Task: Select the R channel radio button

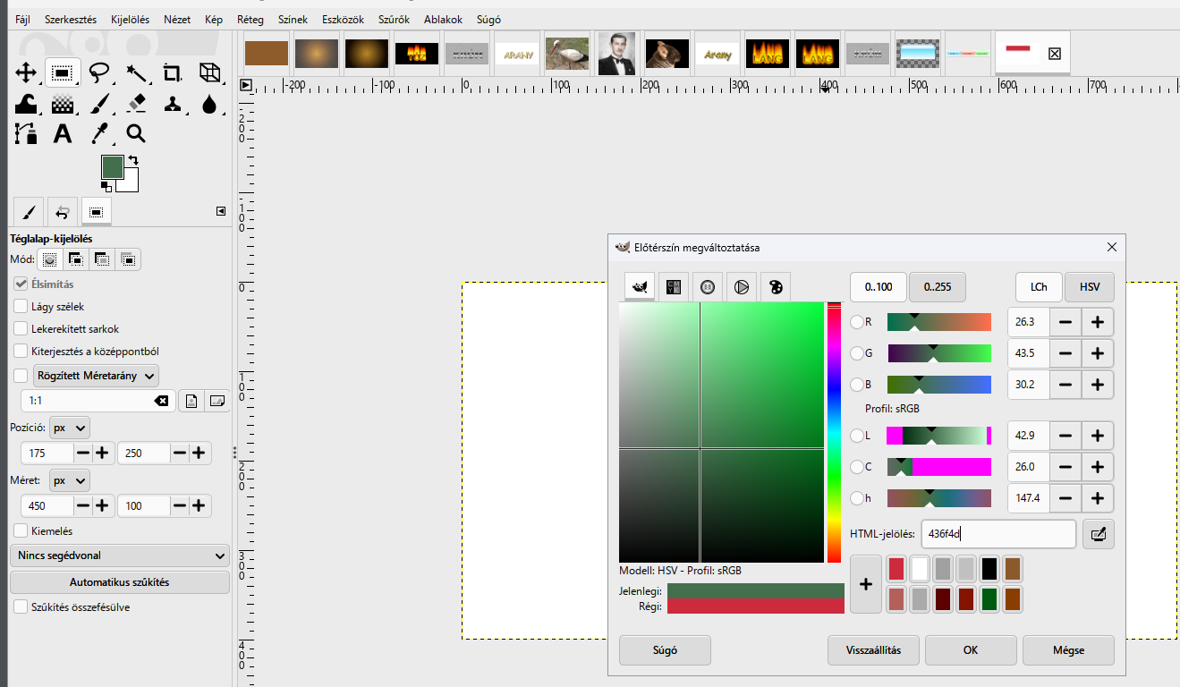Action: point(857,322)
